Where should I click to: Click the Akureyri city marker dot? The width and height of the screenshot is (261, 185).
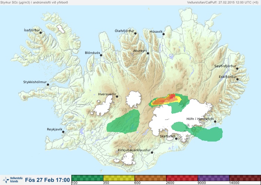148,53
